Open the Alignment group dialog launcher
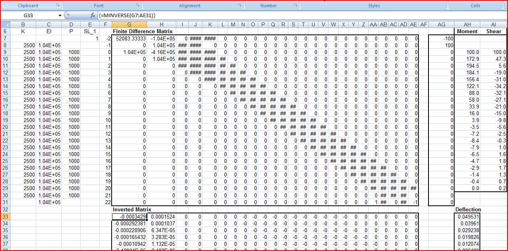 pos(240,6)
